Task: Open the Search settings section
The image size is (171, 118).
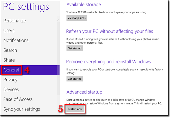Action: (x=10, y=50)
